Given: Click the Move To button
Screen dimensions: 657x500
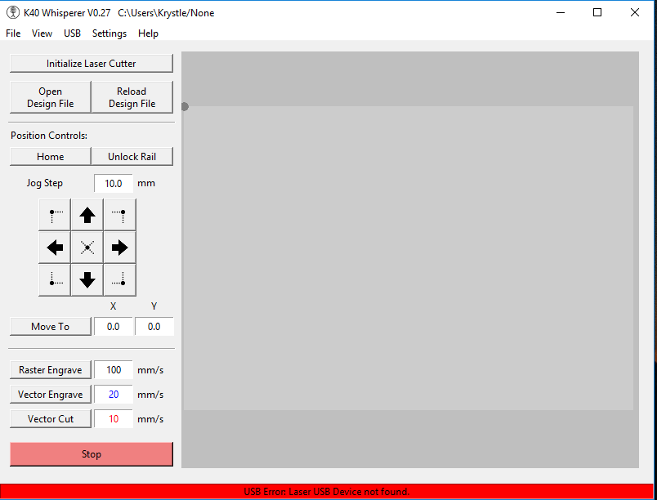Looking at the screenshot, I should 51,327.
